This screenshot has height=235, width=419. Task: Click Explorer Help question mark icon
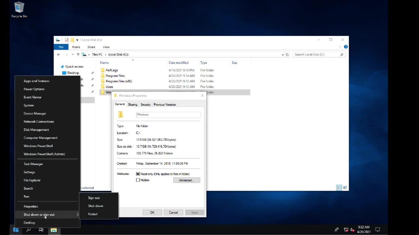[x=346, y=47]
